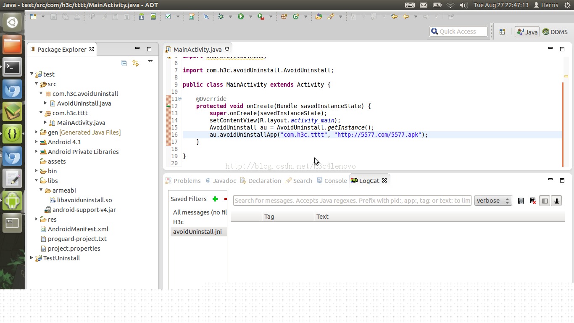
Task: Toggle display of saved filters view
Action: pos(545,201)
